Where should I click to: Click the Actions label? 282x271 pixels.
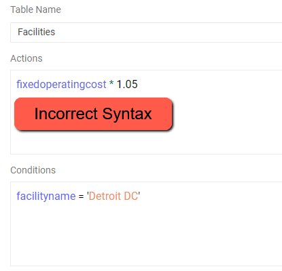tap(27, 58)
